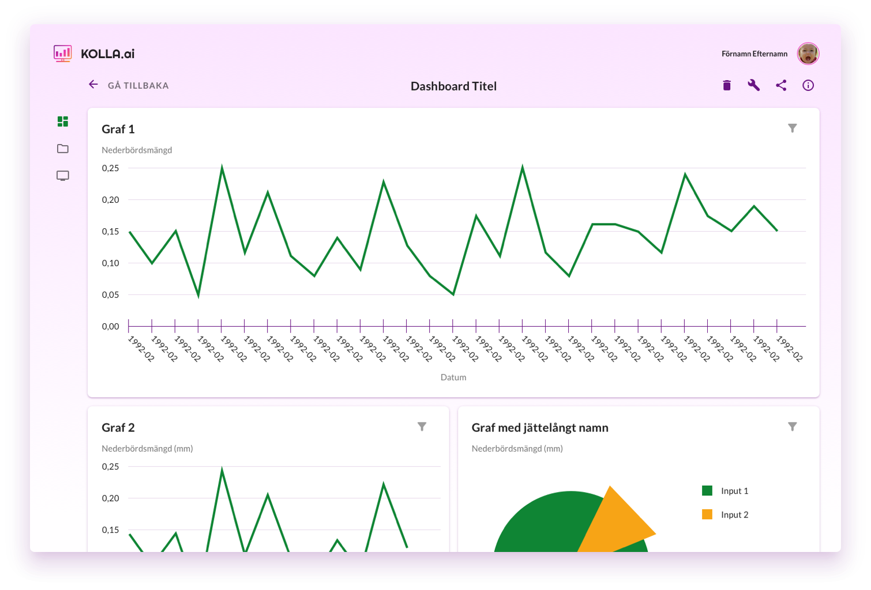Open the folder icon in sidebar
The image size is (871, 590).
tap(63, 149)
